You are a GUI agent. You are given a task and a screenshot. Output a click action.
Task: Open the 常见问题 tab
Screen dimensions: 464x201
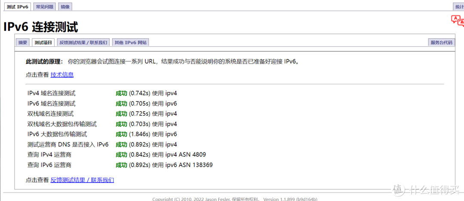click(44, 7)
